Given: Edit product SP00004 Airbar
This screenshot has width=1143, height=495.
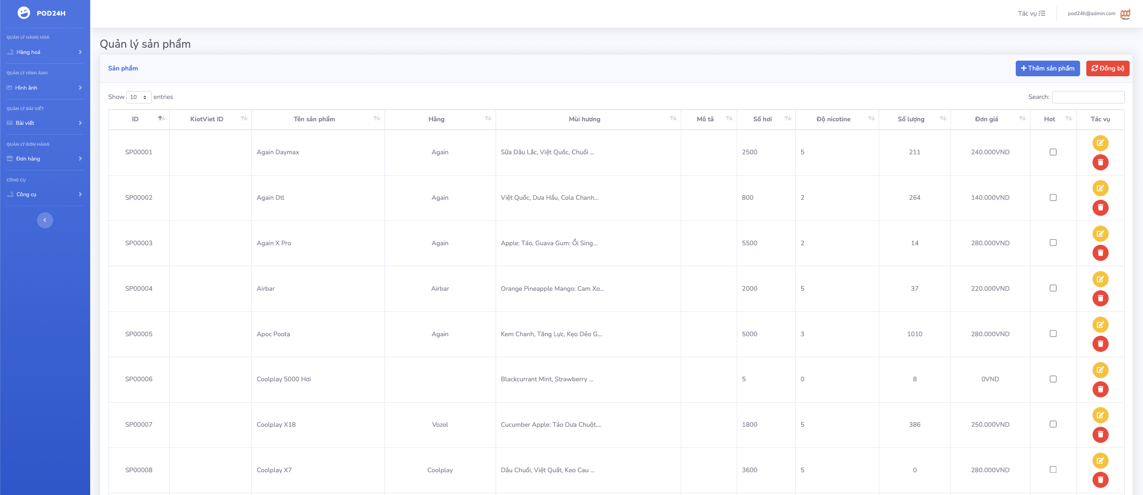Looking at the screenshot, I should 1100,279.
